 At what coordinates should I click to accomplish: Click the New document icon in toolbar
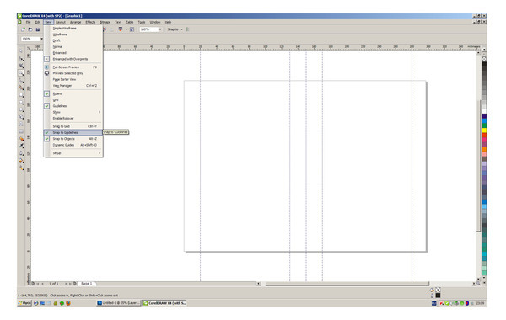[x=23, y=29]
